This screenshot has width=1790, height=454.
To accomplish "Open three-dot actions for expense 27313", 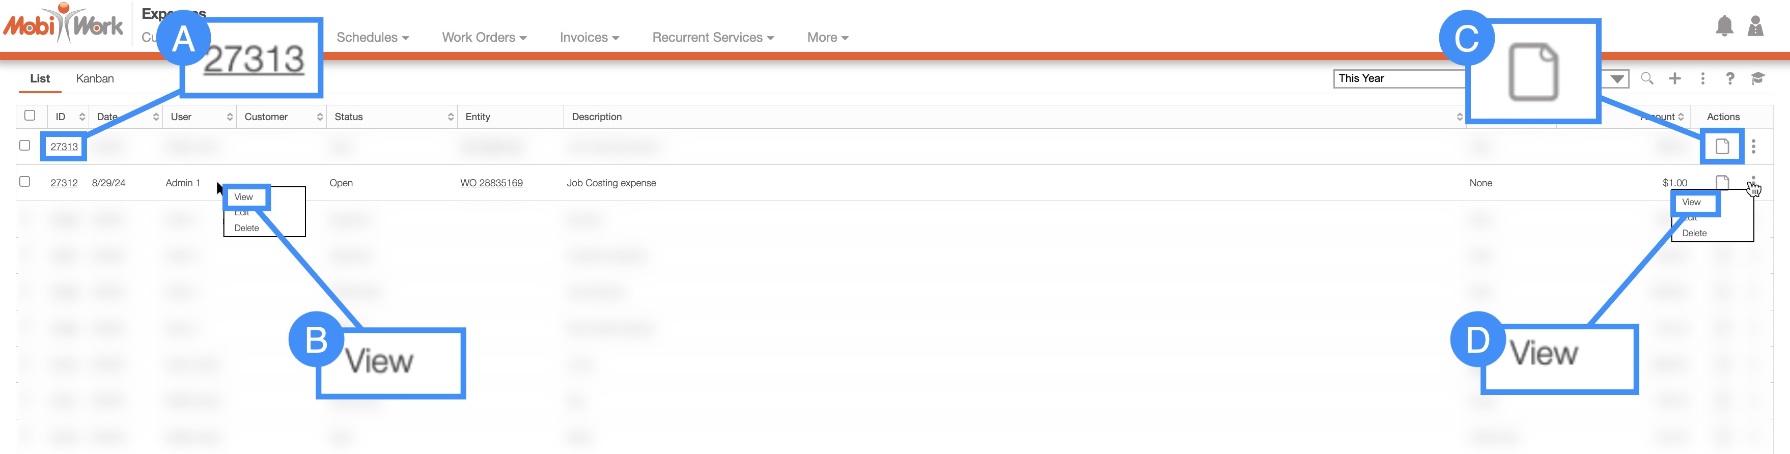I will [1753, 147].
